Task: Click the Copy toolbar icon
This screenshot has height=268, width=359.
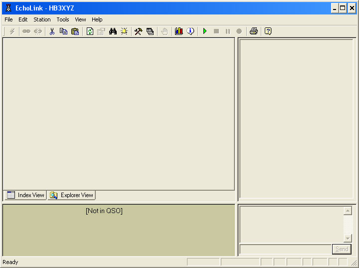Action: coord(63,31)
